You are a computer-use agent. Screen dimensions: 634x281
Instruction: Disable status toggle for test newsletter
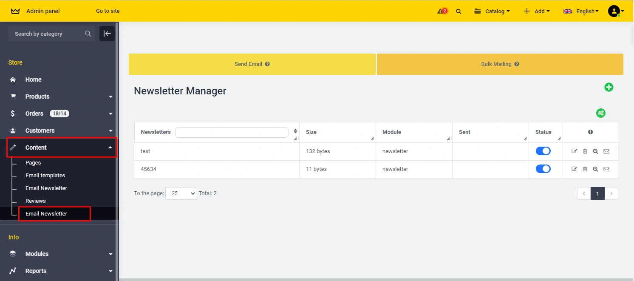coord(543,151)
